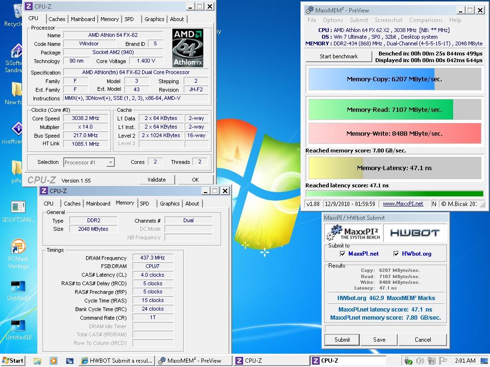Select the Untitled10 desktop image icon
This screenshot has height=367, width=490.
(x=18, y=330)
